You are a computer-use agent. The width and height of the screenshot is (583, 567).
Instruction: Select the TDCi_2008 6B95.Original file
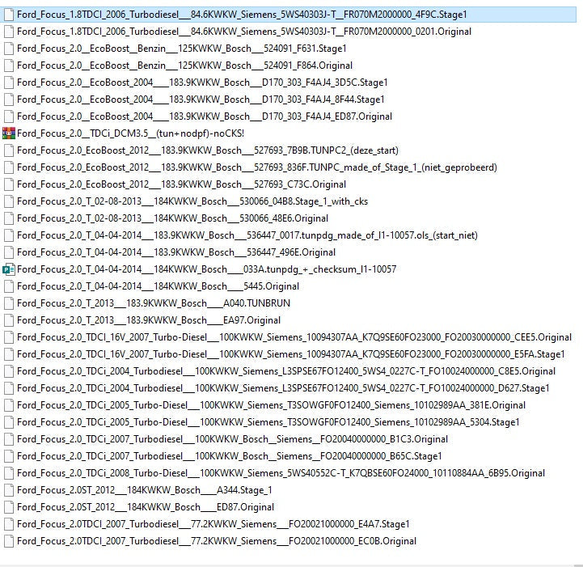pos(281,473)
